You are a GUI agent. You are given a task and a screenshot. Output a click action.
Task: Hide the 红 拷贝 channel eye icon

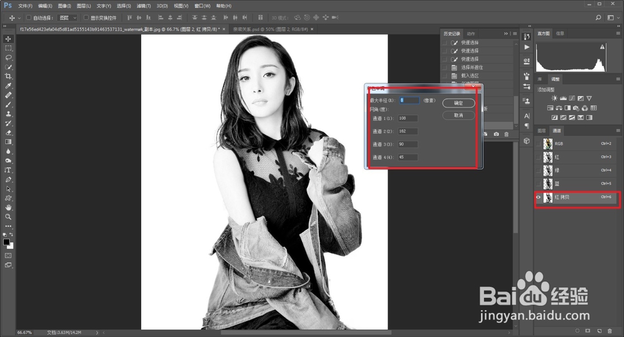coord(539,197)
